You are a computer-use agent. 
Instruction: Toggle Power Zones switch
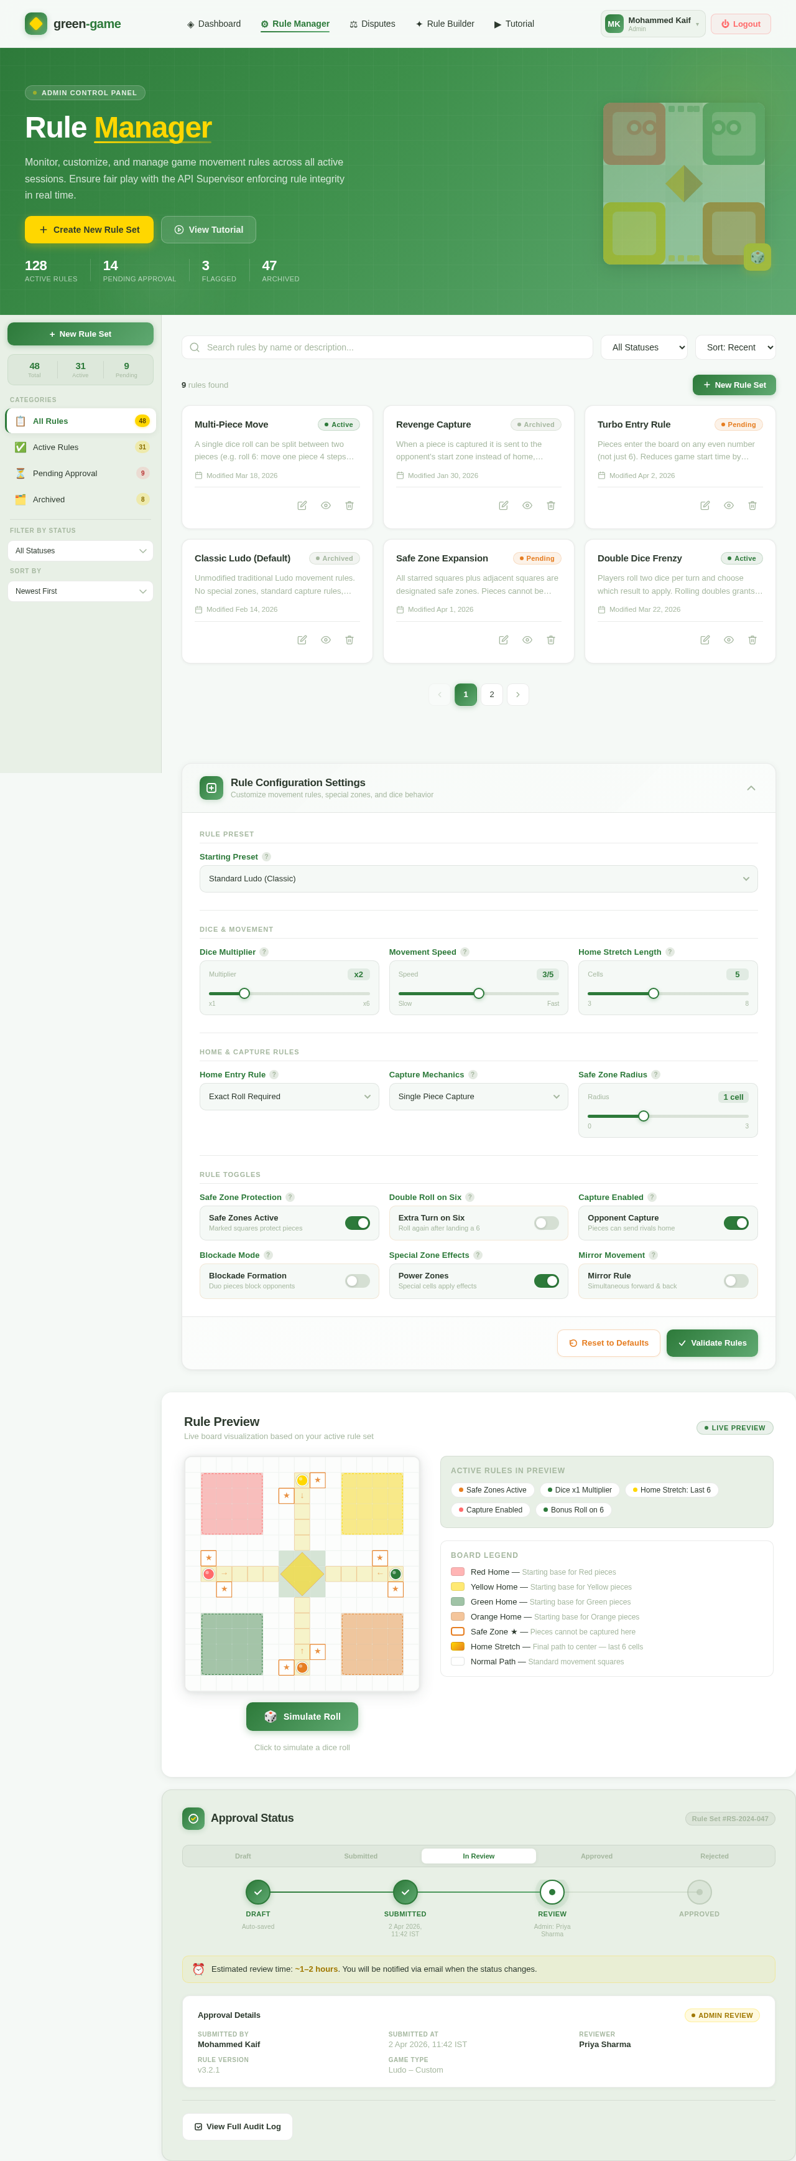pos(546,1281)
